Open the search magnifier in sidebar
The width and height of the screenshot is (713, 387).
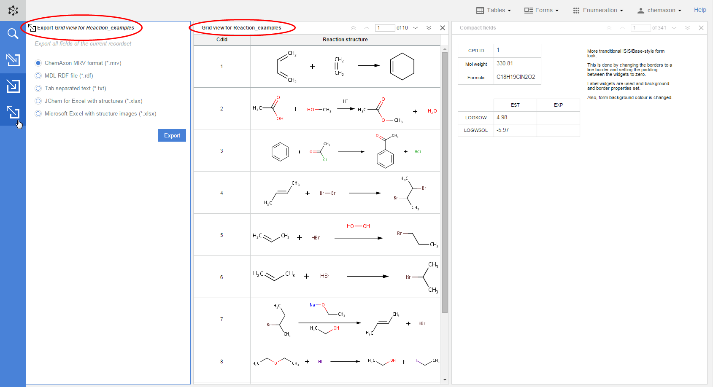[x=13, y=34]
